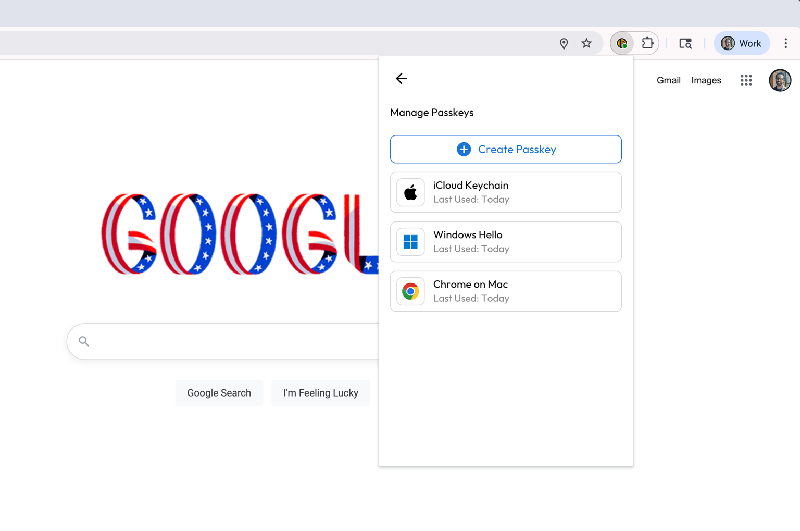This screenshot has height=531, width=800.
Task: Open the Google apps grid
Action: [746, 80]
